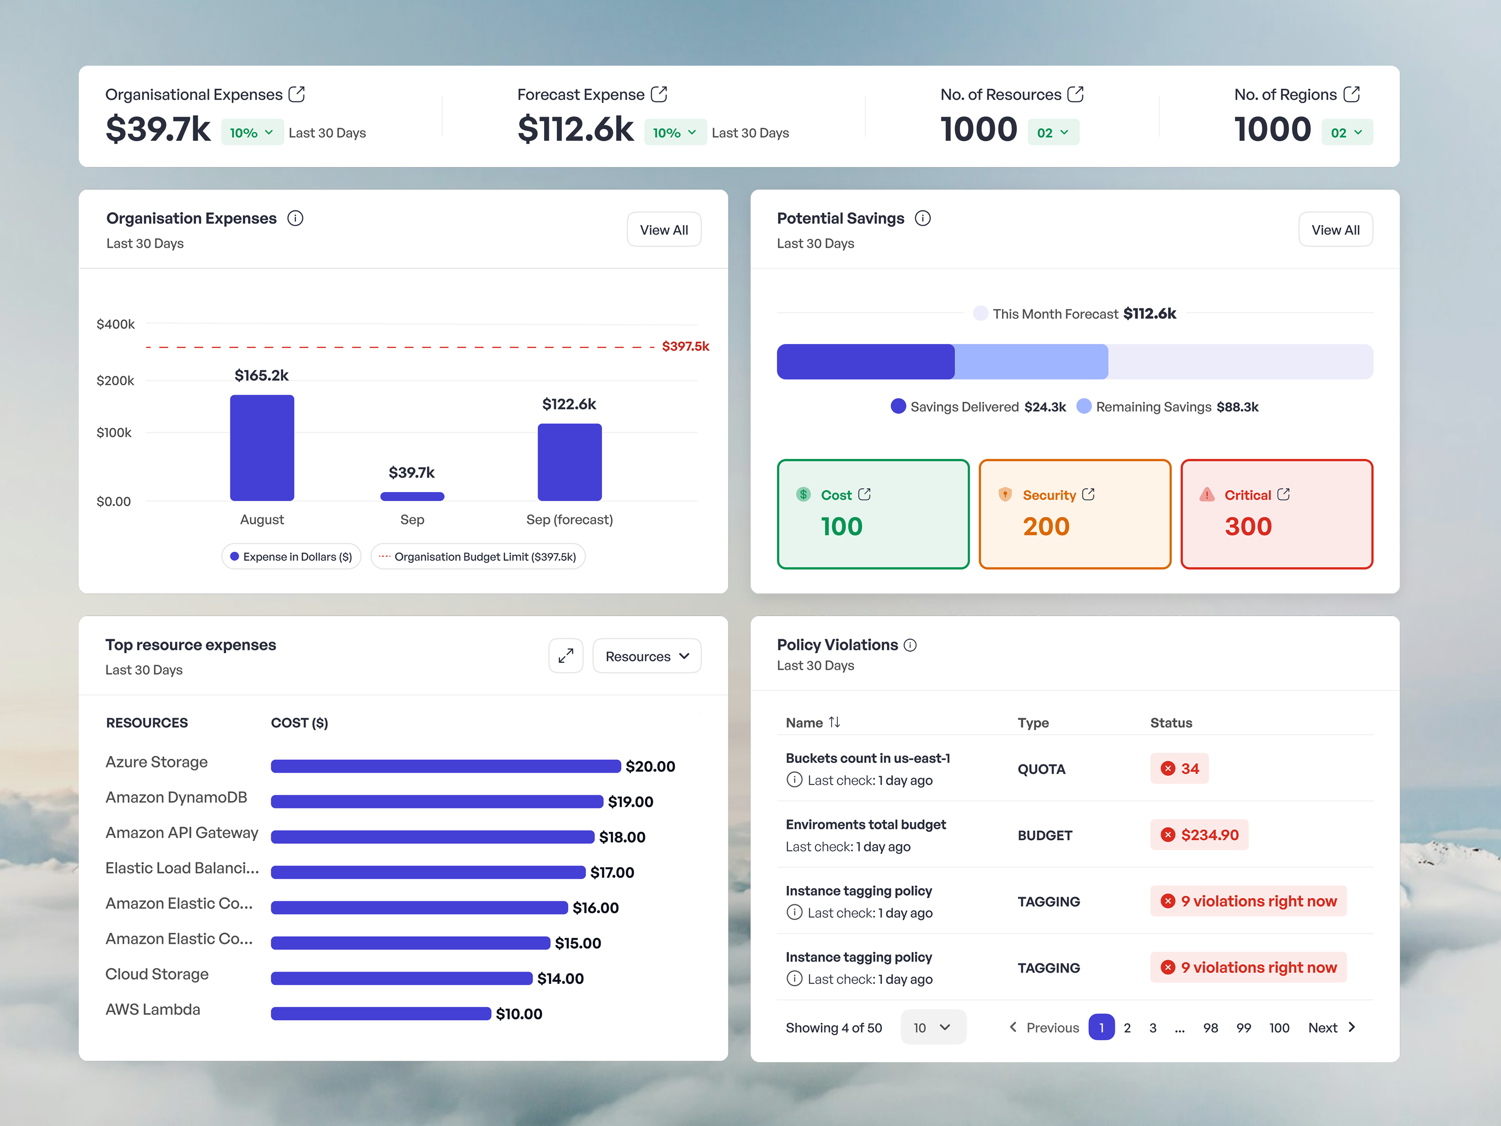Screen dimensions: 1501x1126
Task: Click the Type column header
Action: pyautogui.click(x=1033, y=723)
